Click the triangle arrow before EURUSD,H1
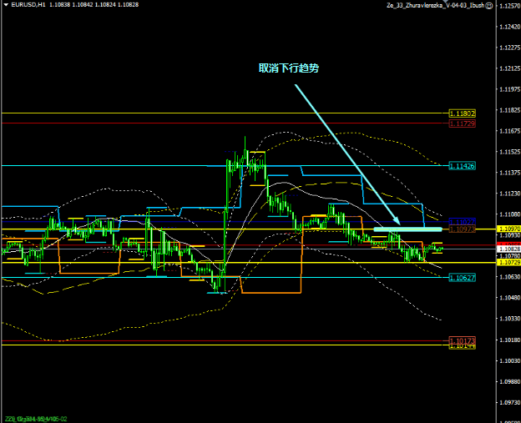The image size is (521, 423). 6,5
